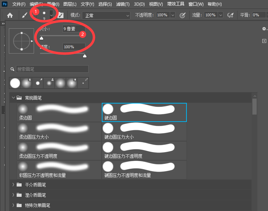Open the 增效工具 menu
The width and height of the screenshot is (268, 211).
point(176,4)
